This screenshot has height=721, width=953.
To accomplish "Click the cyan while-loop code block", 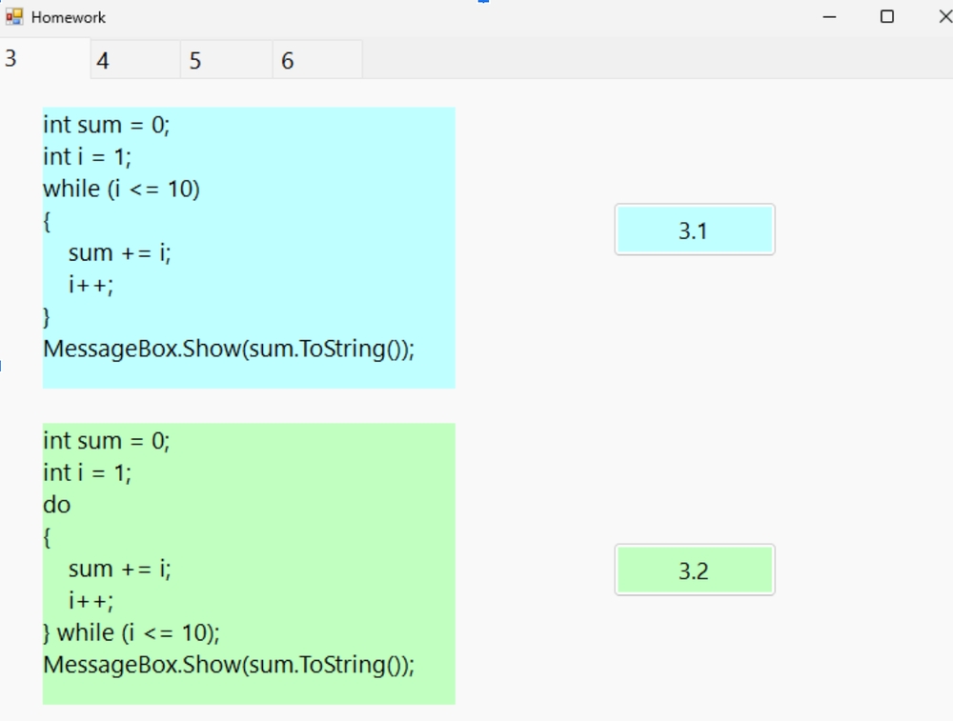I will pyautogui.click(x=249, y=248).
